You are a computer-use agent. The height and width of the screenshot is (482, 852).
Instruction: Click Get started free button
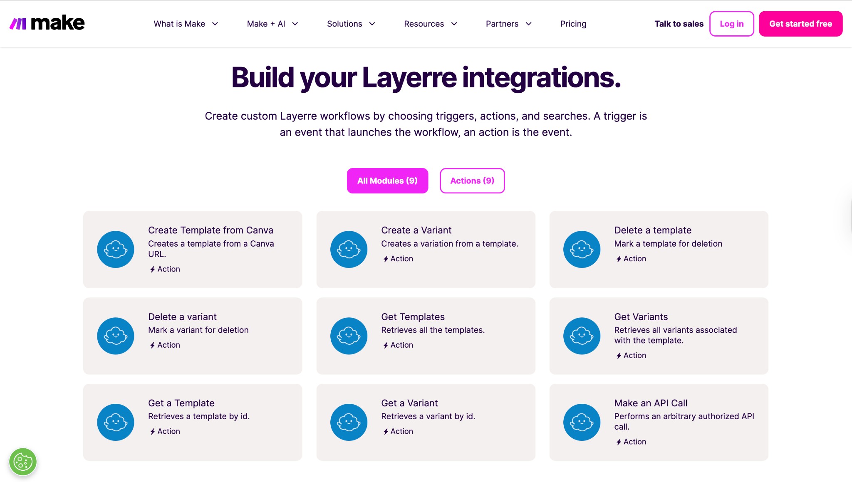pos(800,24)
